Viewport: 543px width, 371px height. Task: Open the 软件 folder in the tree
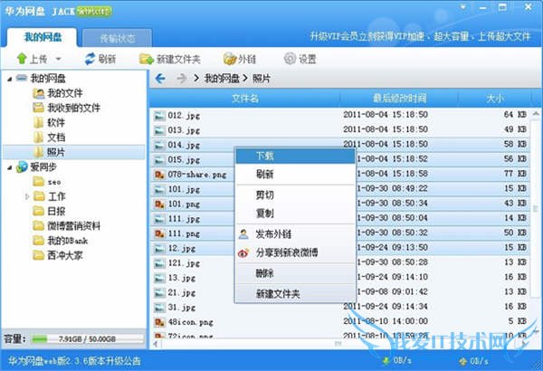56,123
